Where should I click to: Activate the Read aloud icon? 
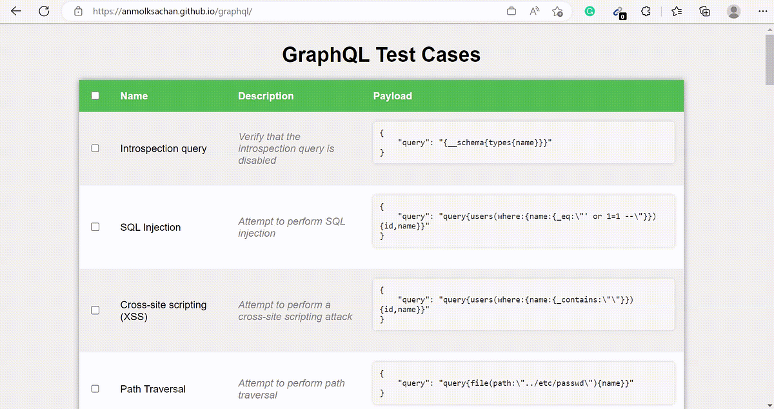[534, 12]
